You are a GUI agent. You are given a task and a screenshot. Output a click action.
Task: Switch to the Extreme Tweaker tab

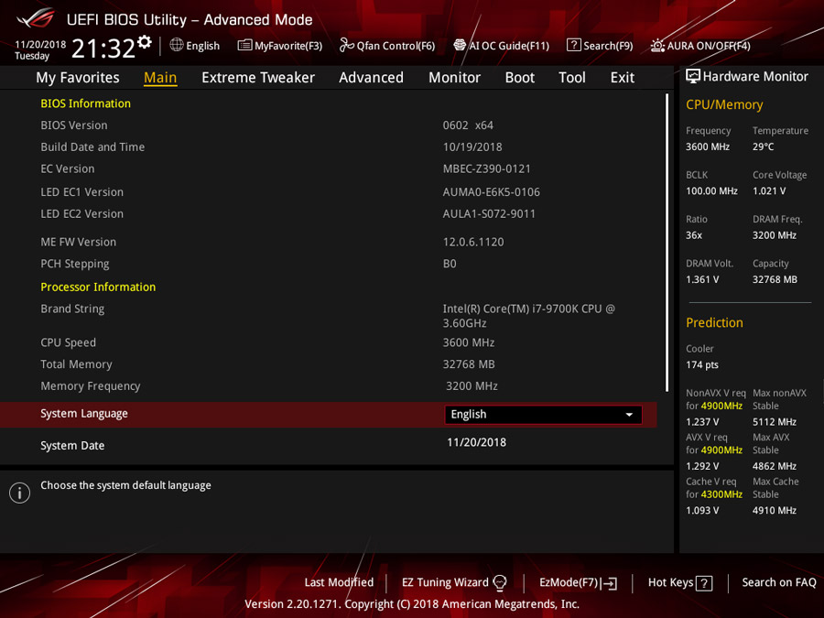[x=258, y=78]
